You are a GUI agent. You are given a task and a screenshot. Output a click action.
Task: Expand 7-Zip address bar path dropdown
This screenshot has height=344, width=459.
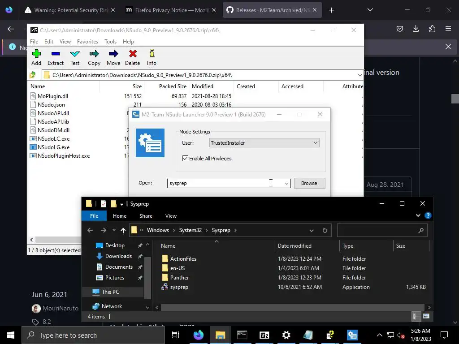(359, 75)
